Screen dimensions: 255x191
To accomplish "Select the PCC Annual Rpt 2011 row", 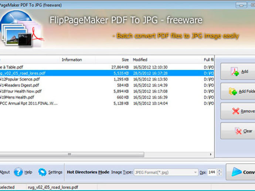I will (x=107, y=103).
